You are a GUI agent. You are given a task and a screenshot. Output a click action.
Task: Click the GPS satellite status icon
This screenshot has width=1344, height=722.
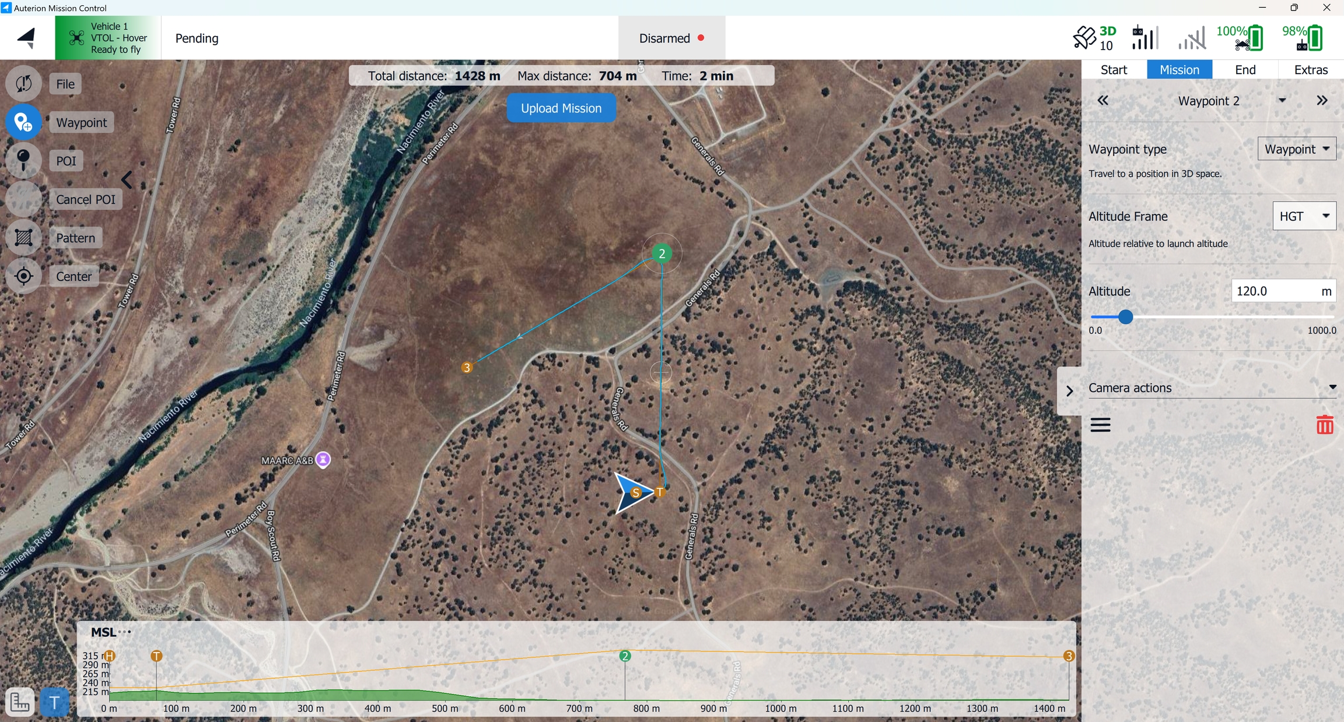1084,38
